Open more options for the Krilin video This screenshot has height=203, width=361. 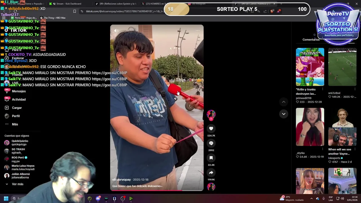point(323,89)
